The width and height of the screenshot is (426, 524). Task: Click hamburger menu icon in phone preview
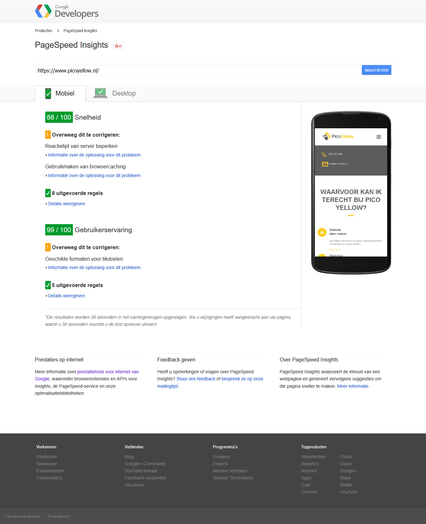pyautogui.click(x=379, y=137)
